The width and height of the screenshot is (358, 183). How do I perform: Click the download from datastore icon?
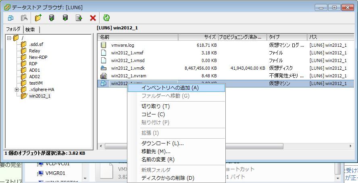tap(65, 18)
